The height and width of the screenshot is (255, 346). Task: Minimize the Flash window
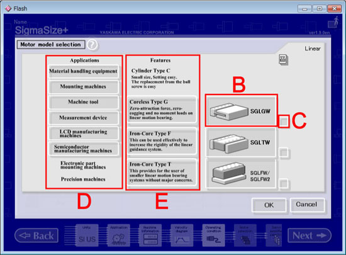(304, 9)
